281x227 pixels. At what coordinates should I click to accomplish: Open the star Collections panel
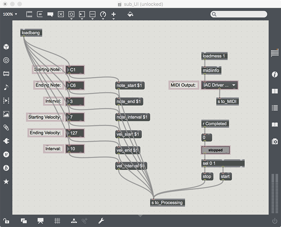click(6, 181)
